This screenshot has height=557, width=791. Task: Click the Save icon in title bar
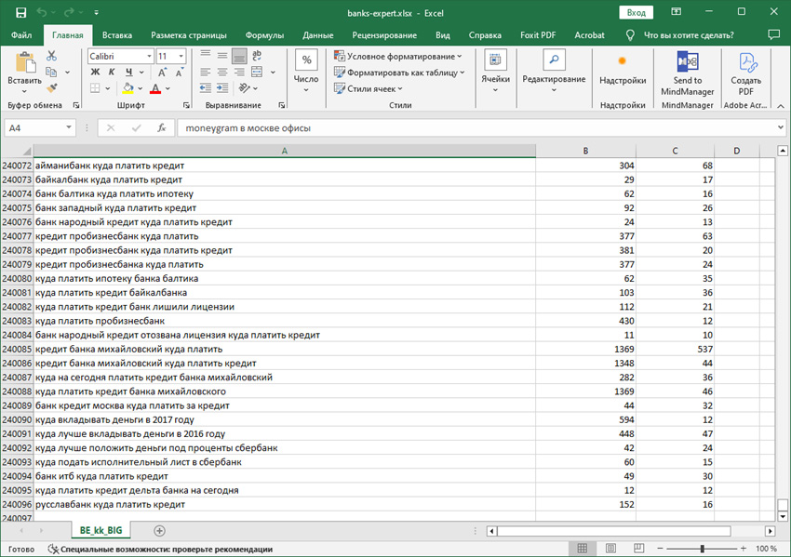coord(20,13)
